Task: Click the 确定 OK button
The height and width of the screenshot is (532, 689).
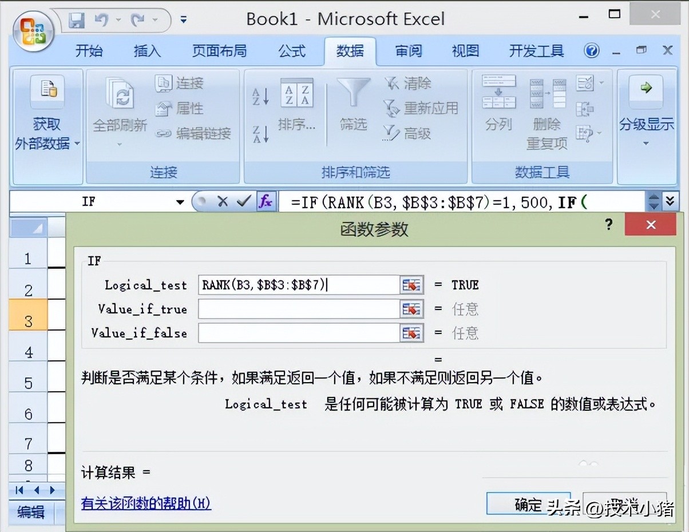Action: pyautogui.click(x=528, y=504)
